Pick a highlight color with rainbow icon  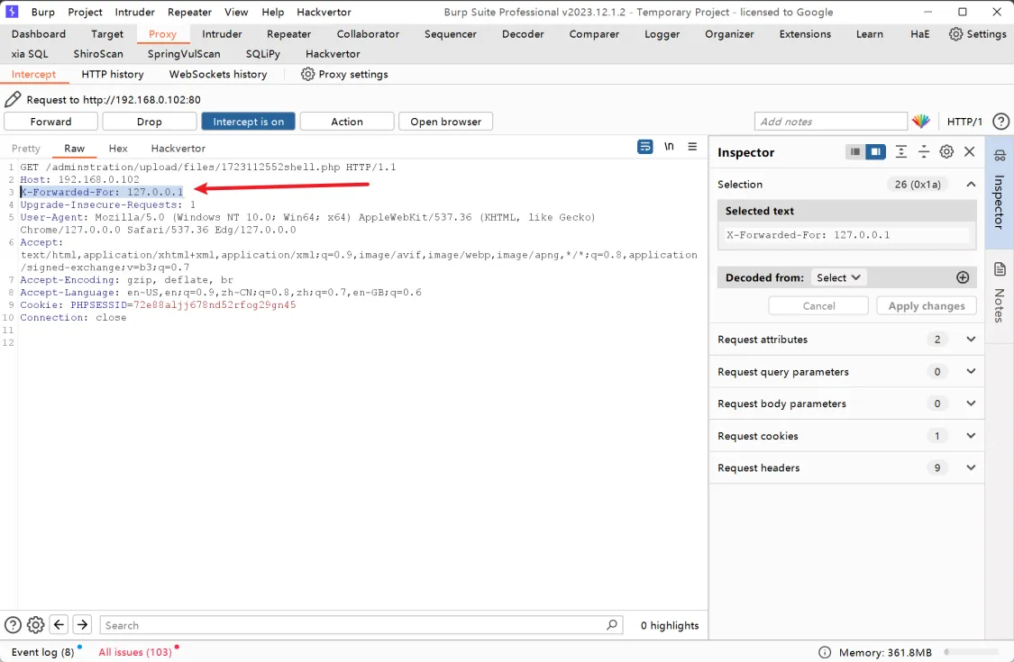click(920, 122)
